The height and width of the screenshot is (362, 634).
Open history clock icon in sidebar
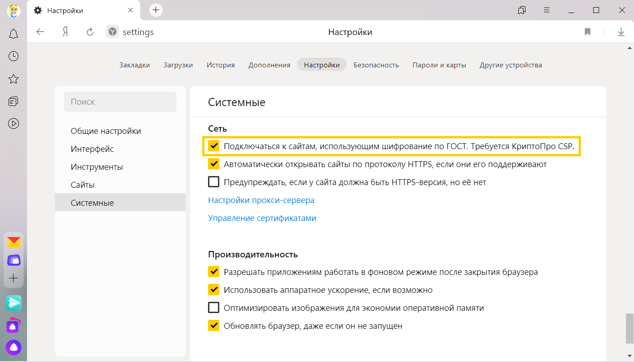(14, 56)
